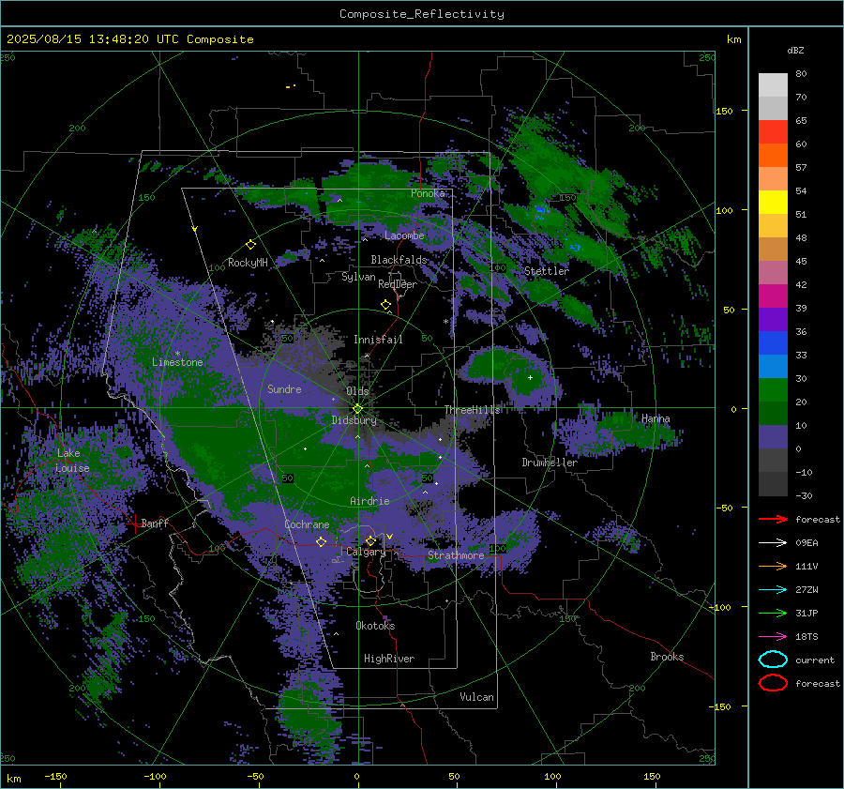Click the yellow diamond marker above Calgary

(x=370, y=540)
